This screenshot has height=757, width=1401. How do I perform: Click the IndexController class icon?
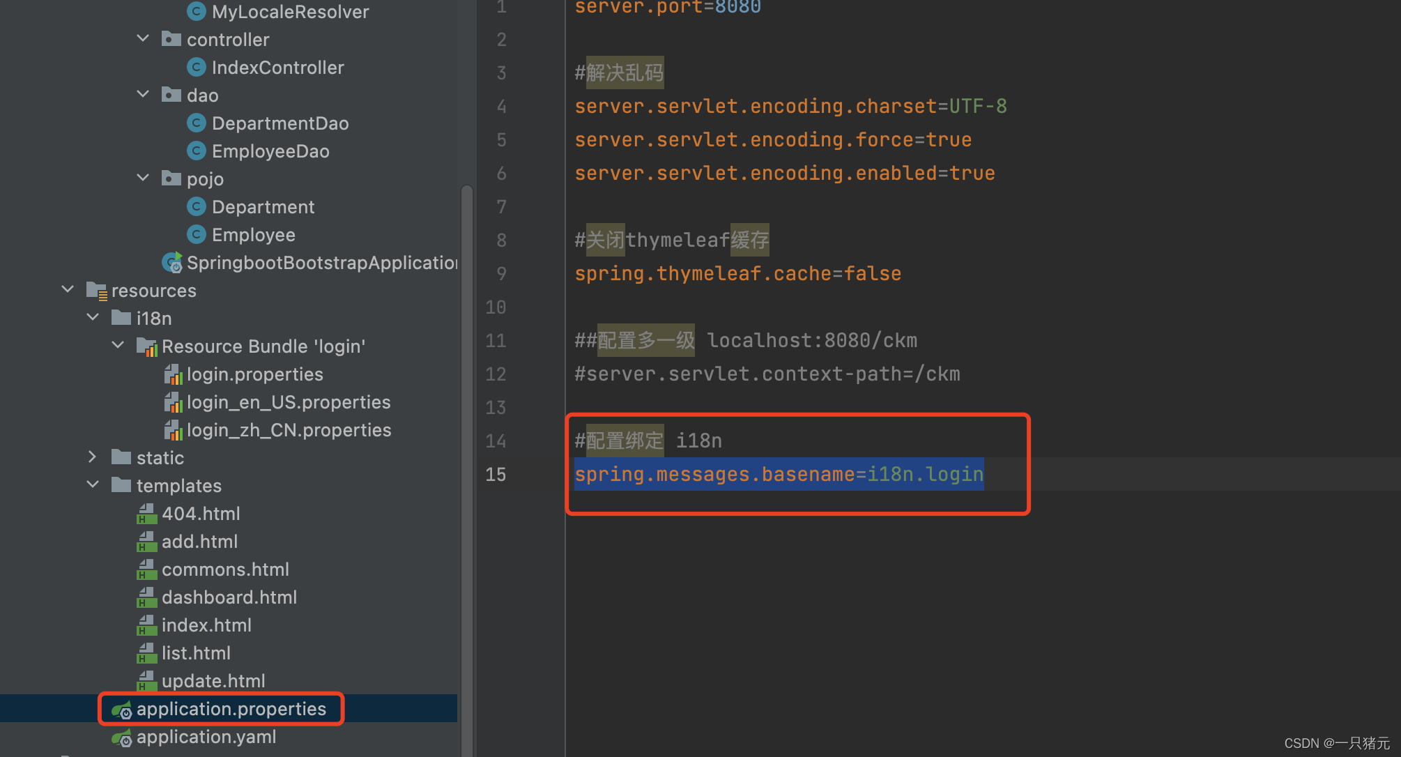click(x=197, y=68)
